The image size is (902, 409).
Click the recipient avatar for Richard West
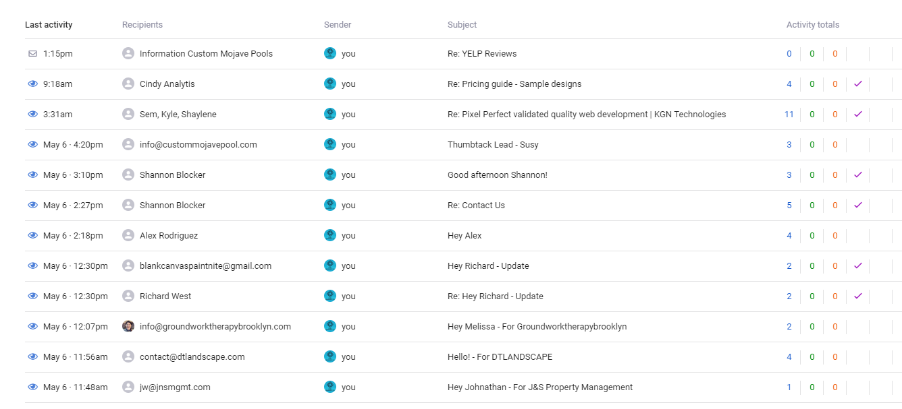click(128, 296)
